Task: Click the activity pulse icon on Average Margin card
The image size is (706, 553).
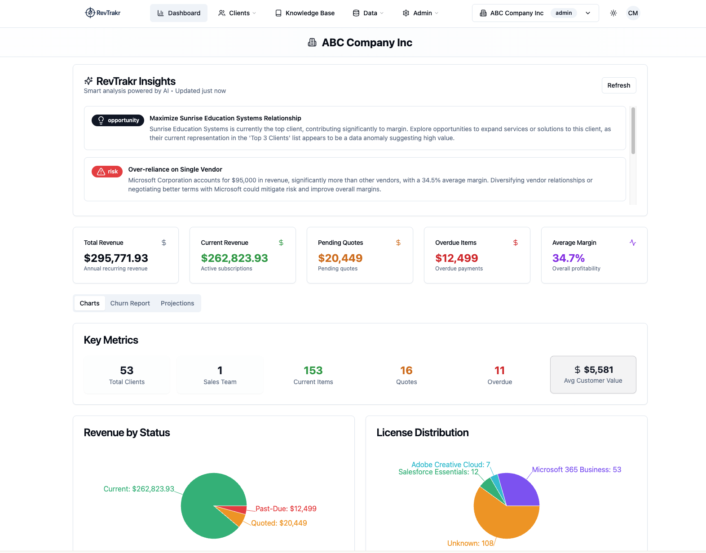Action: (x=633, y=243)
